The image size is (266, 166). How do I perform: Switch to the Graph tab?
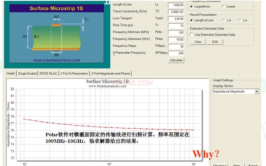pyautogui.click(x=11, y=73)
